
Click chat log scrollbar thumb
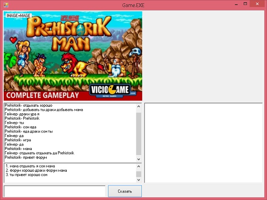coord(139,134)
